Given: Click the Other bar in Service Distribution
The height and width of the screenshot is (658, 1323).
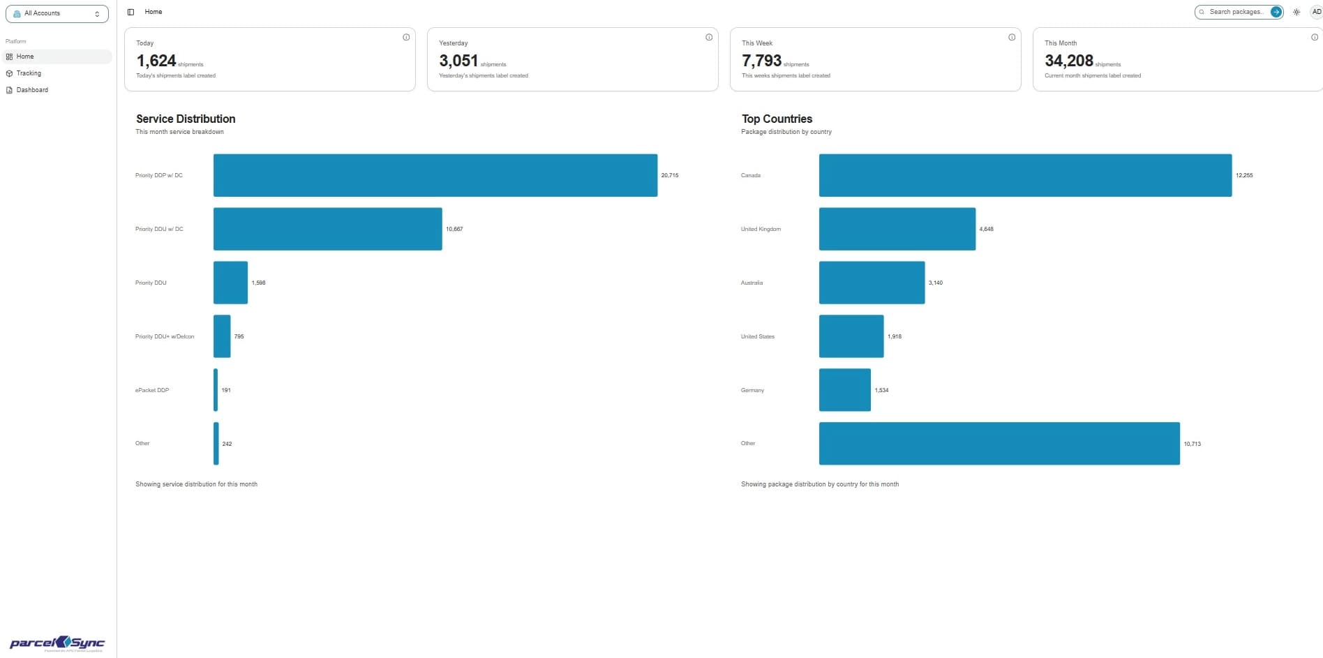Looking at the screenshot, I should [x=216, y=444].
